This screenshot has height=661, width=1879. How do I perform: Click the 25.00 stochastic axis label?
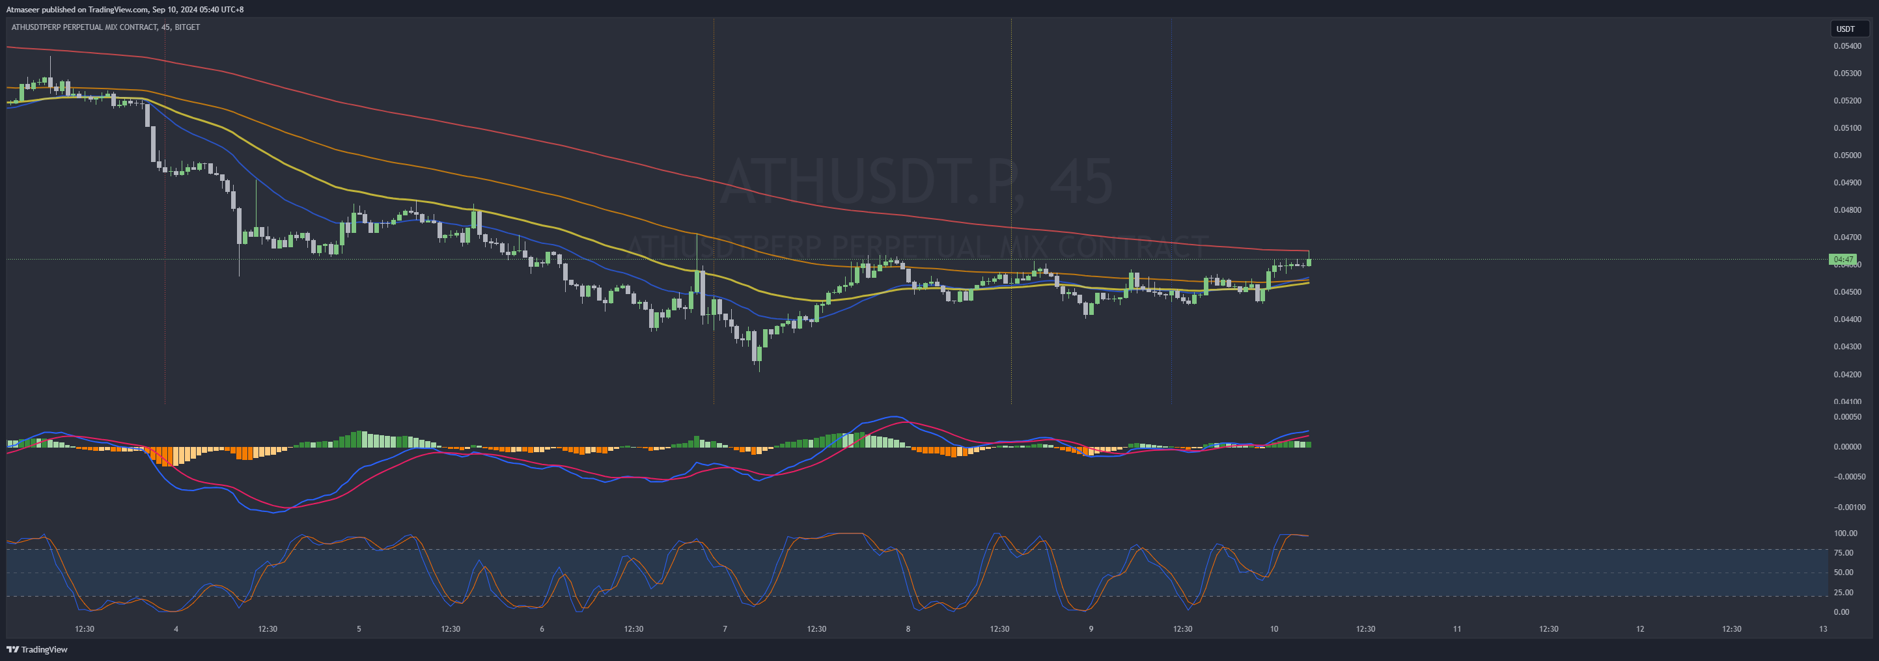click(1843, 593)
